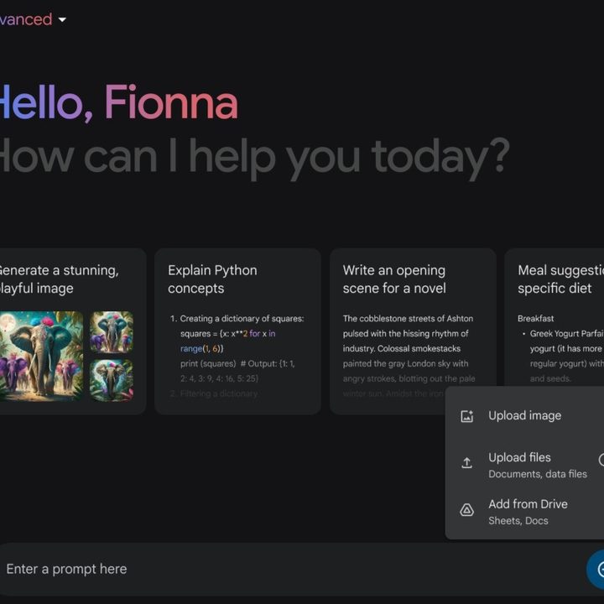This screenshot has height=604, width=604.
Task: Click 'Documents, data files' subtitle
Action: point(538,474)
